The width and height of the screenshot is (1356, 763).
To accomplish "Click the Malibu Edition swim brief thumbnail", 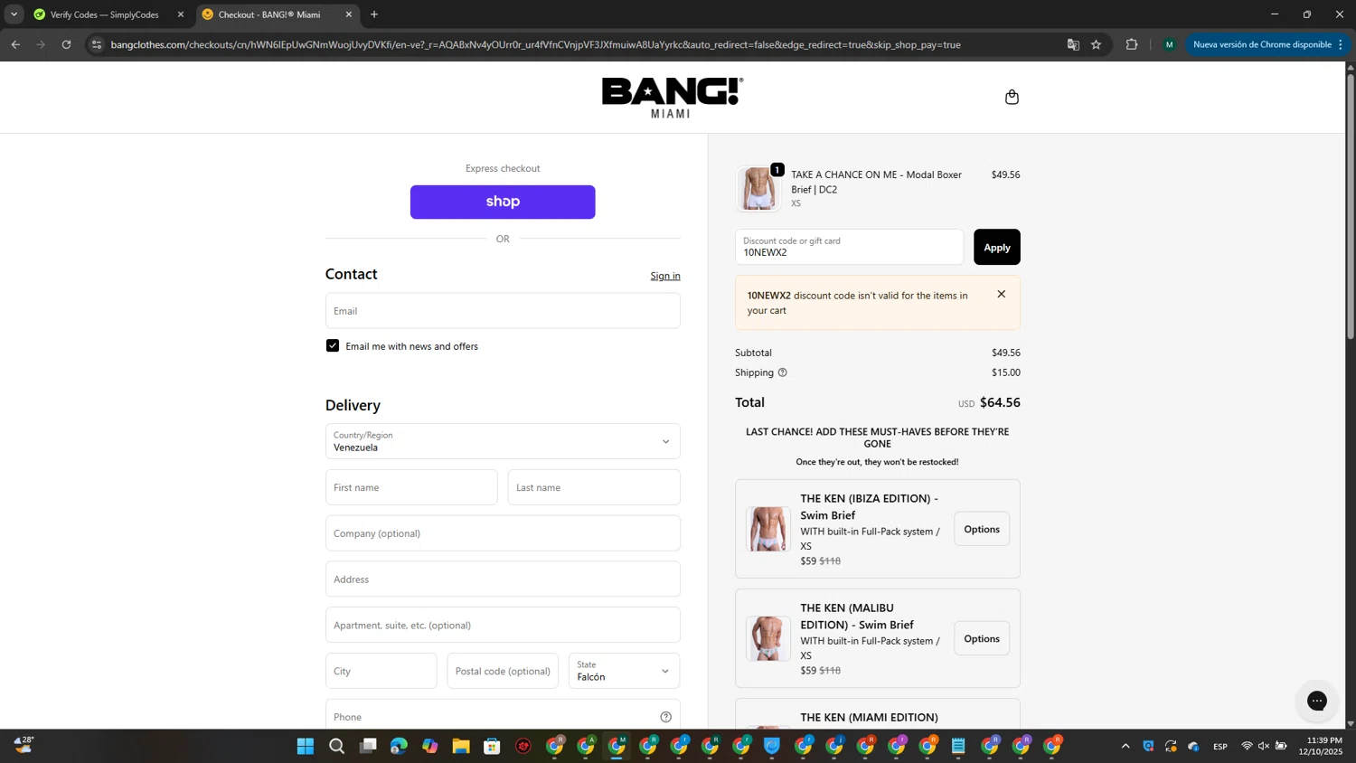I will 767,638.
